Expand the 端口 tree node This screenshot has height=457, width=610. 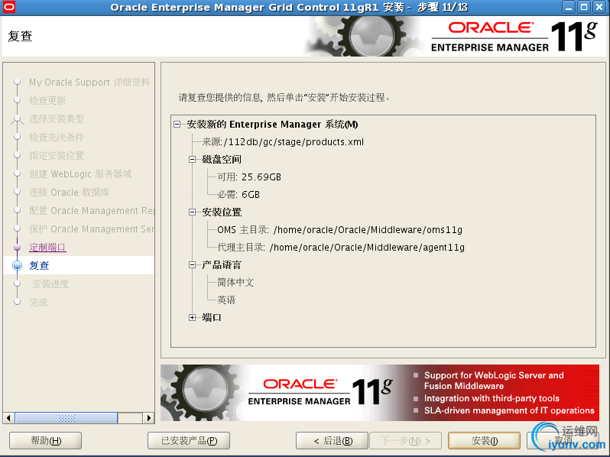pyautogui.click(x=192, y=318)
